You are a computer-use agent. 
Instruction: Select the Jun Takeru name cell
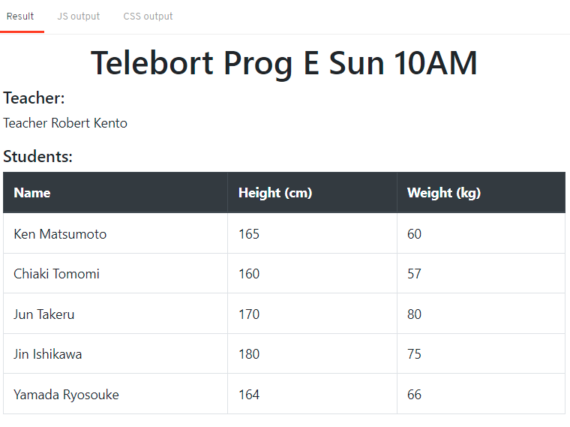click(x=44, y=314)
